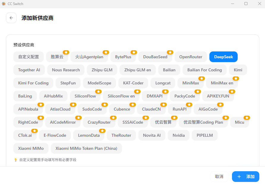Select the Zhipu GLM en preset
The height and width of the screenshot is (184, 265).
click(138, 70)
